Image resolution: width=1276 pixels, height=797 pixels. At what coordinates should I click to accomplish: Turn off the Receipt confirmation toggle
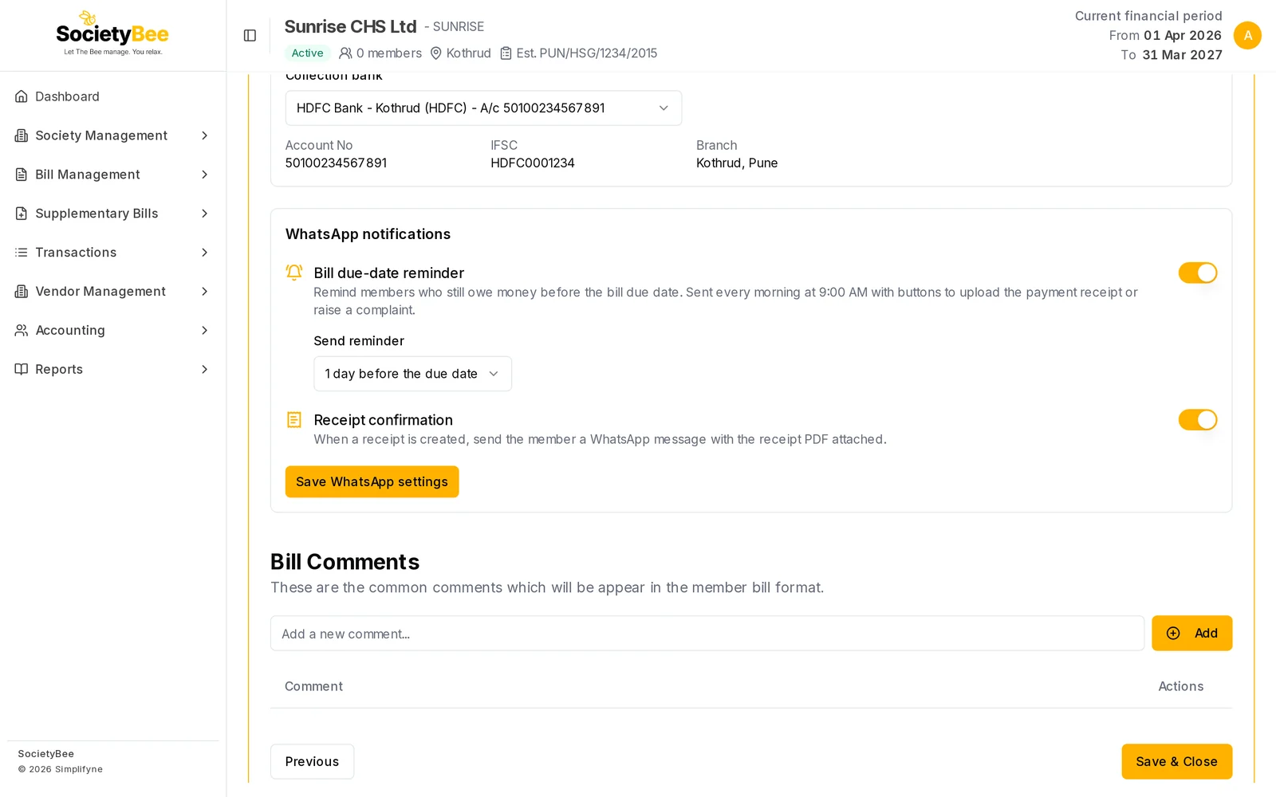[1198, 420]
